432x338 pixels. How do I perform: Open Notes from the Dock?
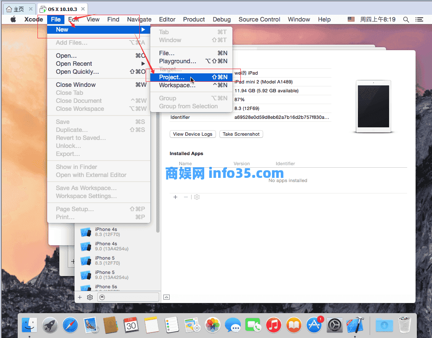[x=151, y=325]
